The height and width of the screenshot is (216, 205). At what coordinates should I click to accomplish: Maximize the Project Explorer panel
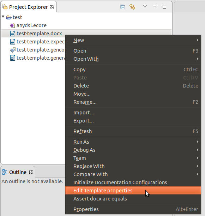point(164,7)
